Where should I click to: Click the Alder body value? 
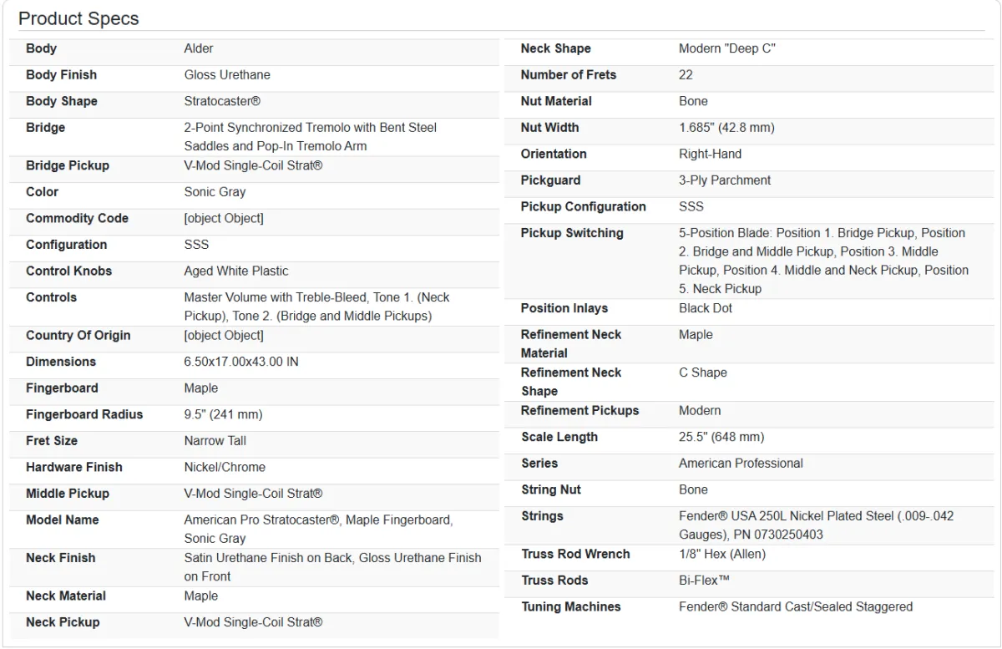click(x=199, y=48)
